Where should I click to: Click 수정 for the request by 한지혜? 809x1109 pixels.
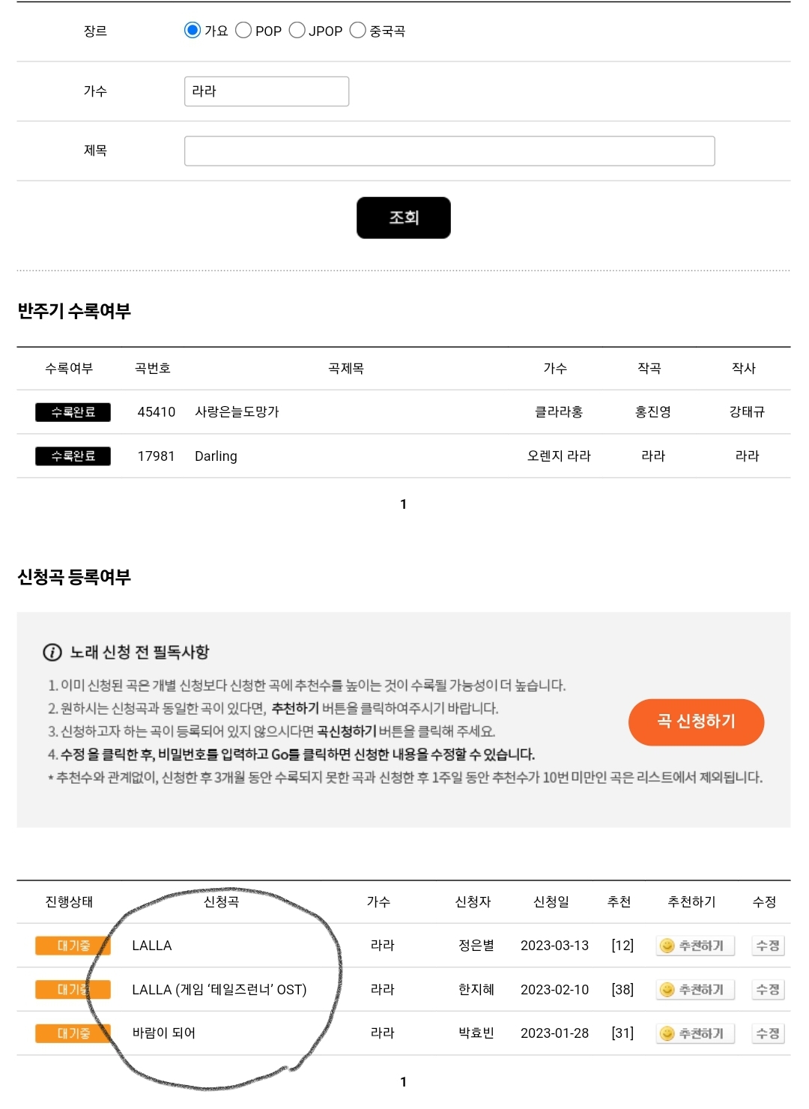[x=768, y=990]
